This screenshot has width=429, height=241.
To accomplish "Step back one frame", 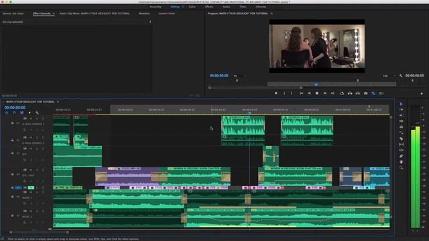I will pos(309,94).
